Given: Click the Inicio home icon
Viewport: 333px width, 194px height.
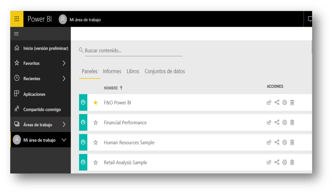Looking at the screenshot, I should pos(17,48).
